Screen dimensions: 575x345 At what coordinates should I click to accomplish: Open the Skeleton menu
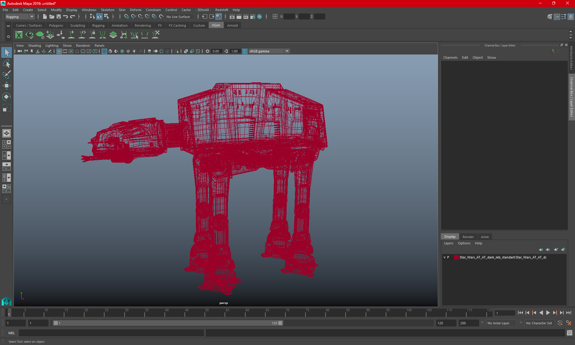click(x=107, y=10)
